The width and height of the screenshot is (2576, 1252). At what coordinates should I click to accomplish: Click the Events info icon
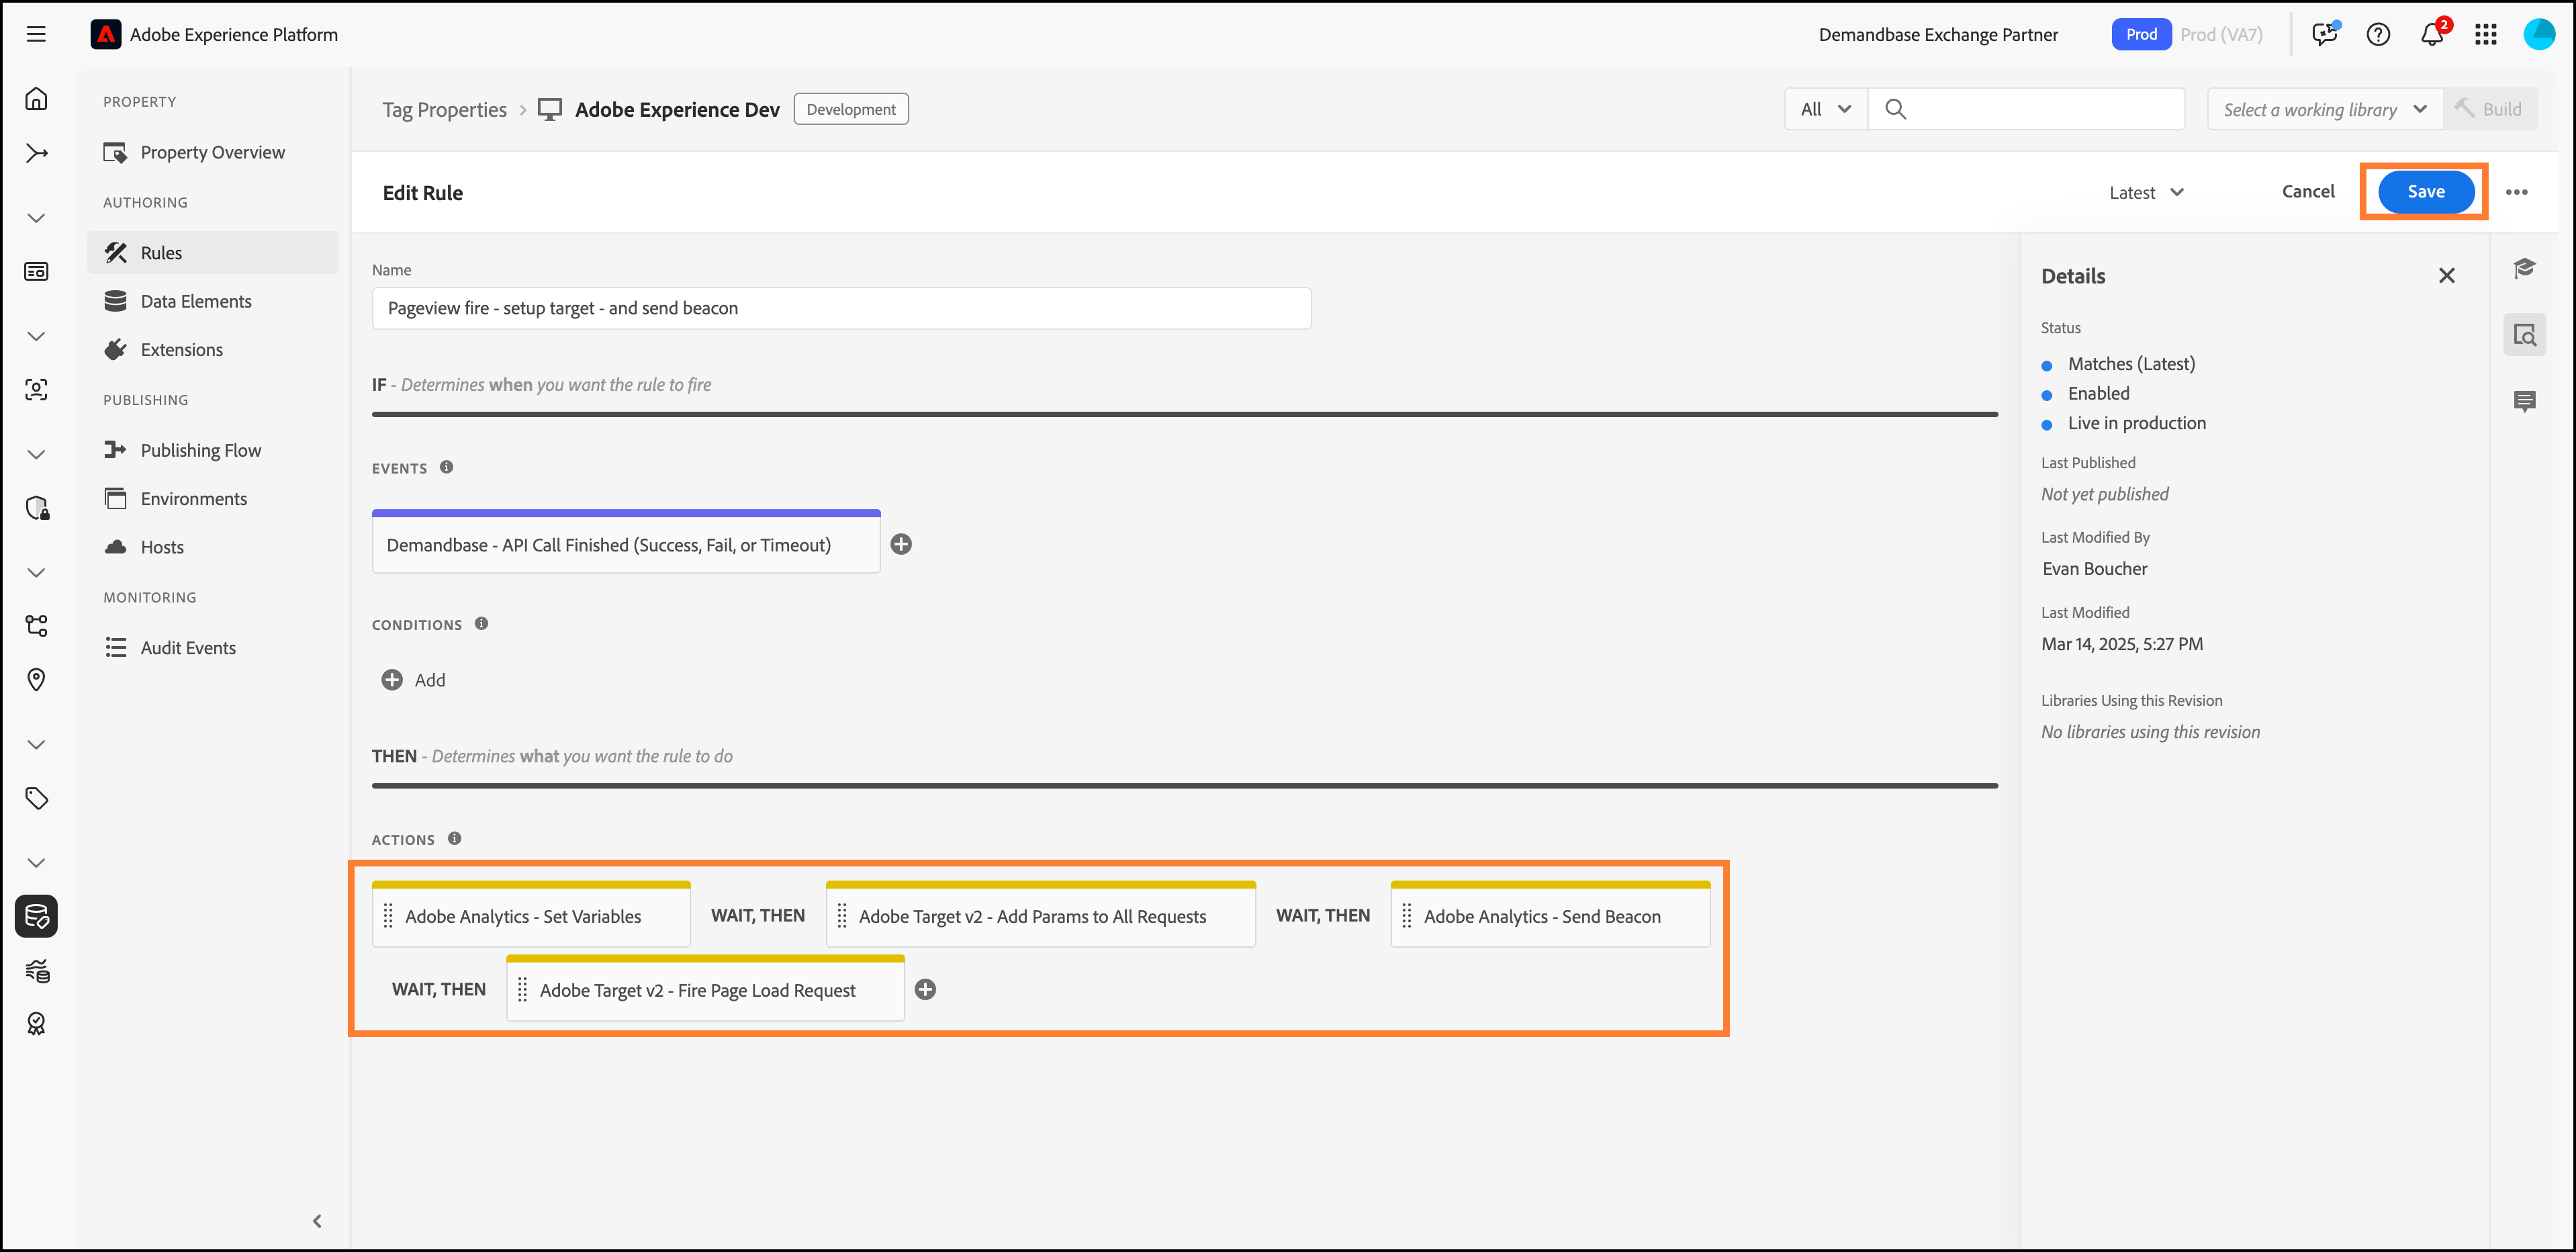[447, 467]
